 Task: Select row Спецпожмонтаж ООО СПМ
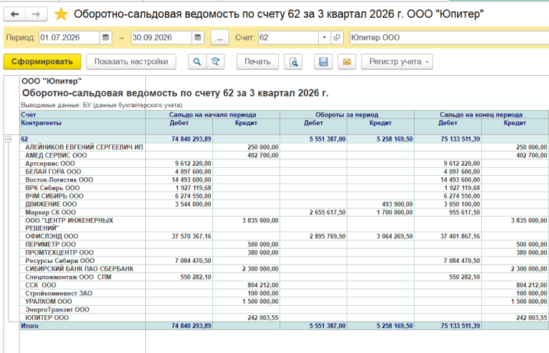tap(285, 277)
